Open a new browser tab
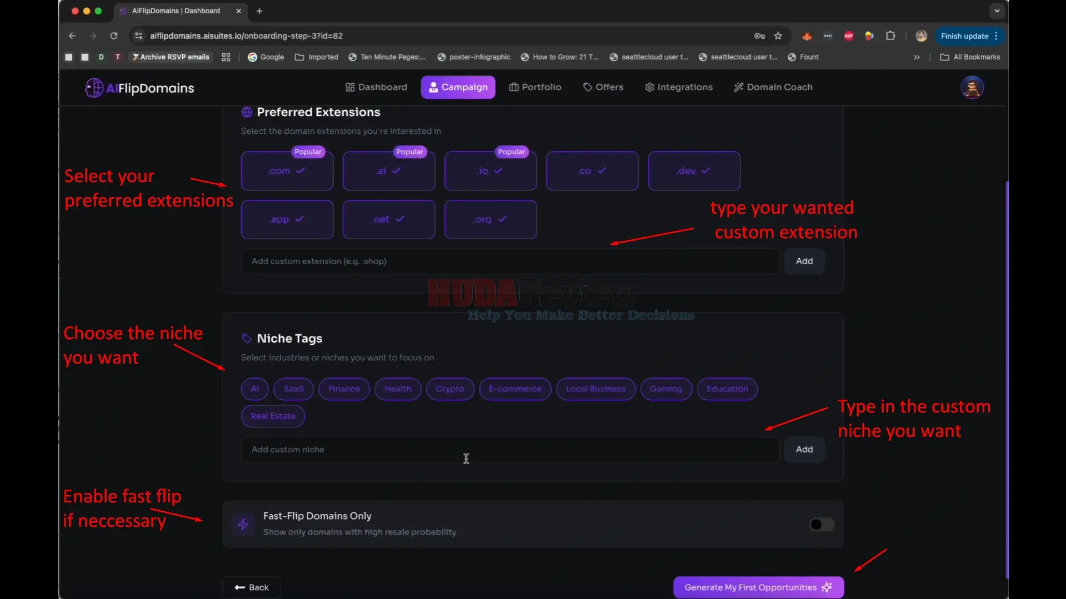1066x599 pixels. [x=259, y=11]
